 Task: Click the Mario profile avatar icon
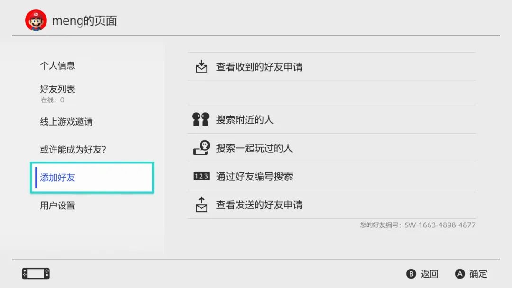coord(36,21)
